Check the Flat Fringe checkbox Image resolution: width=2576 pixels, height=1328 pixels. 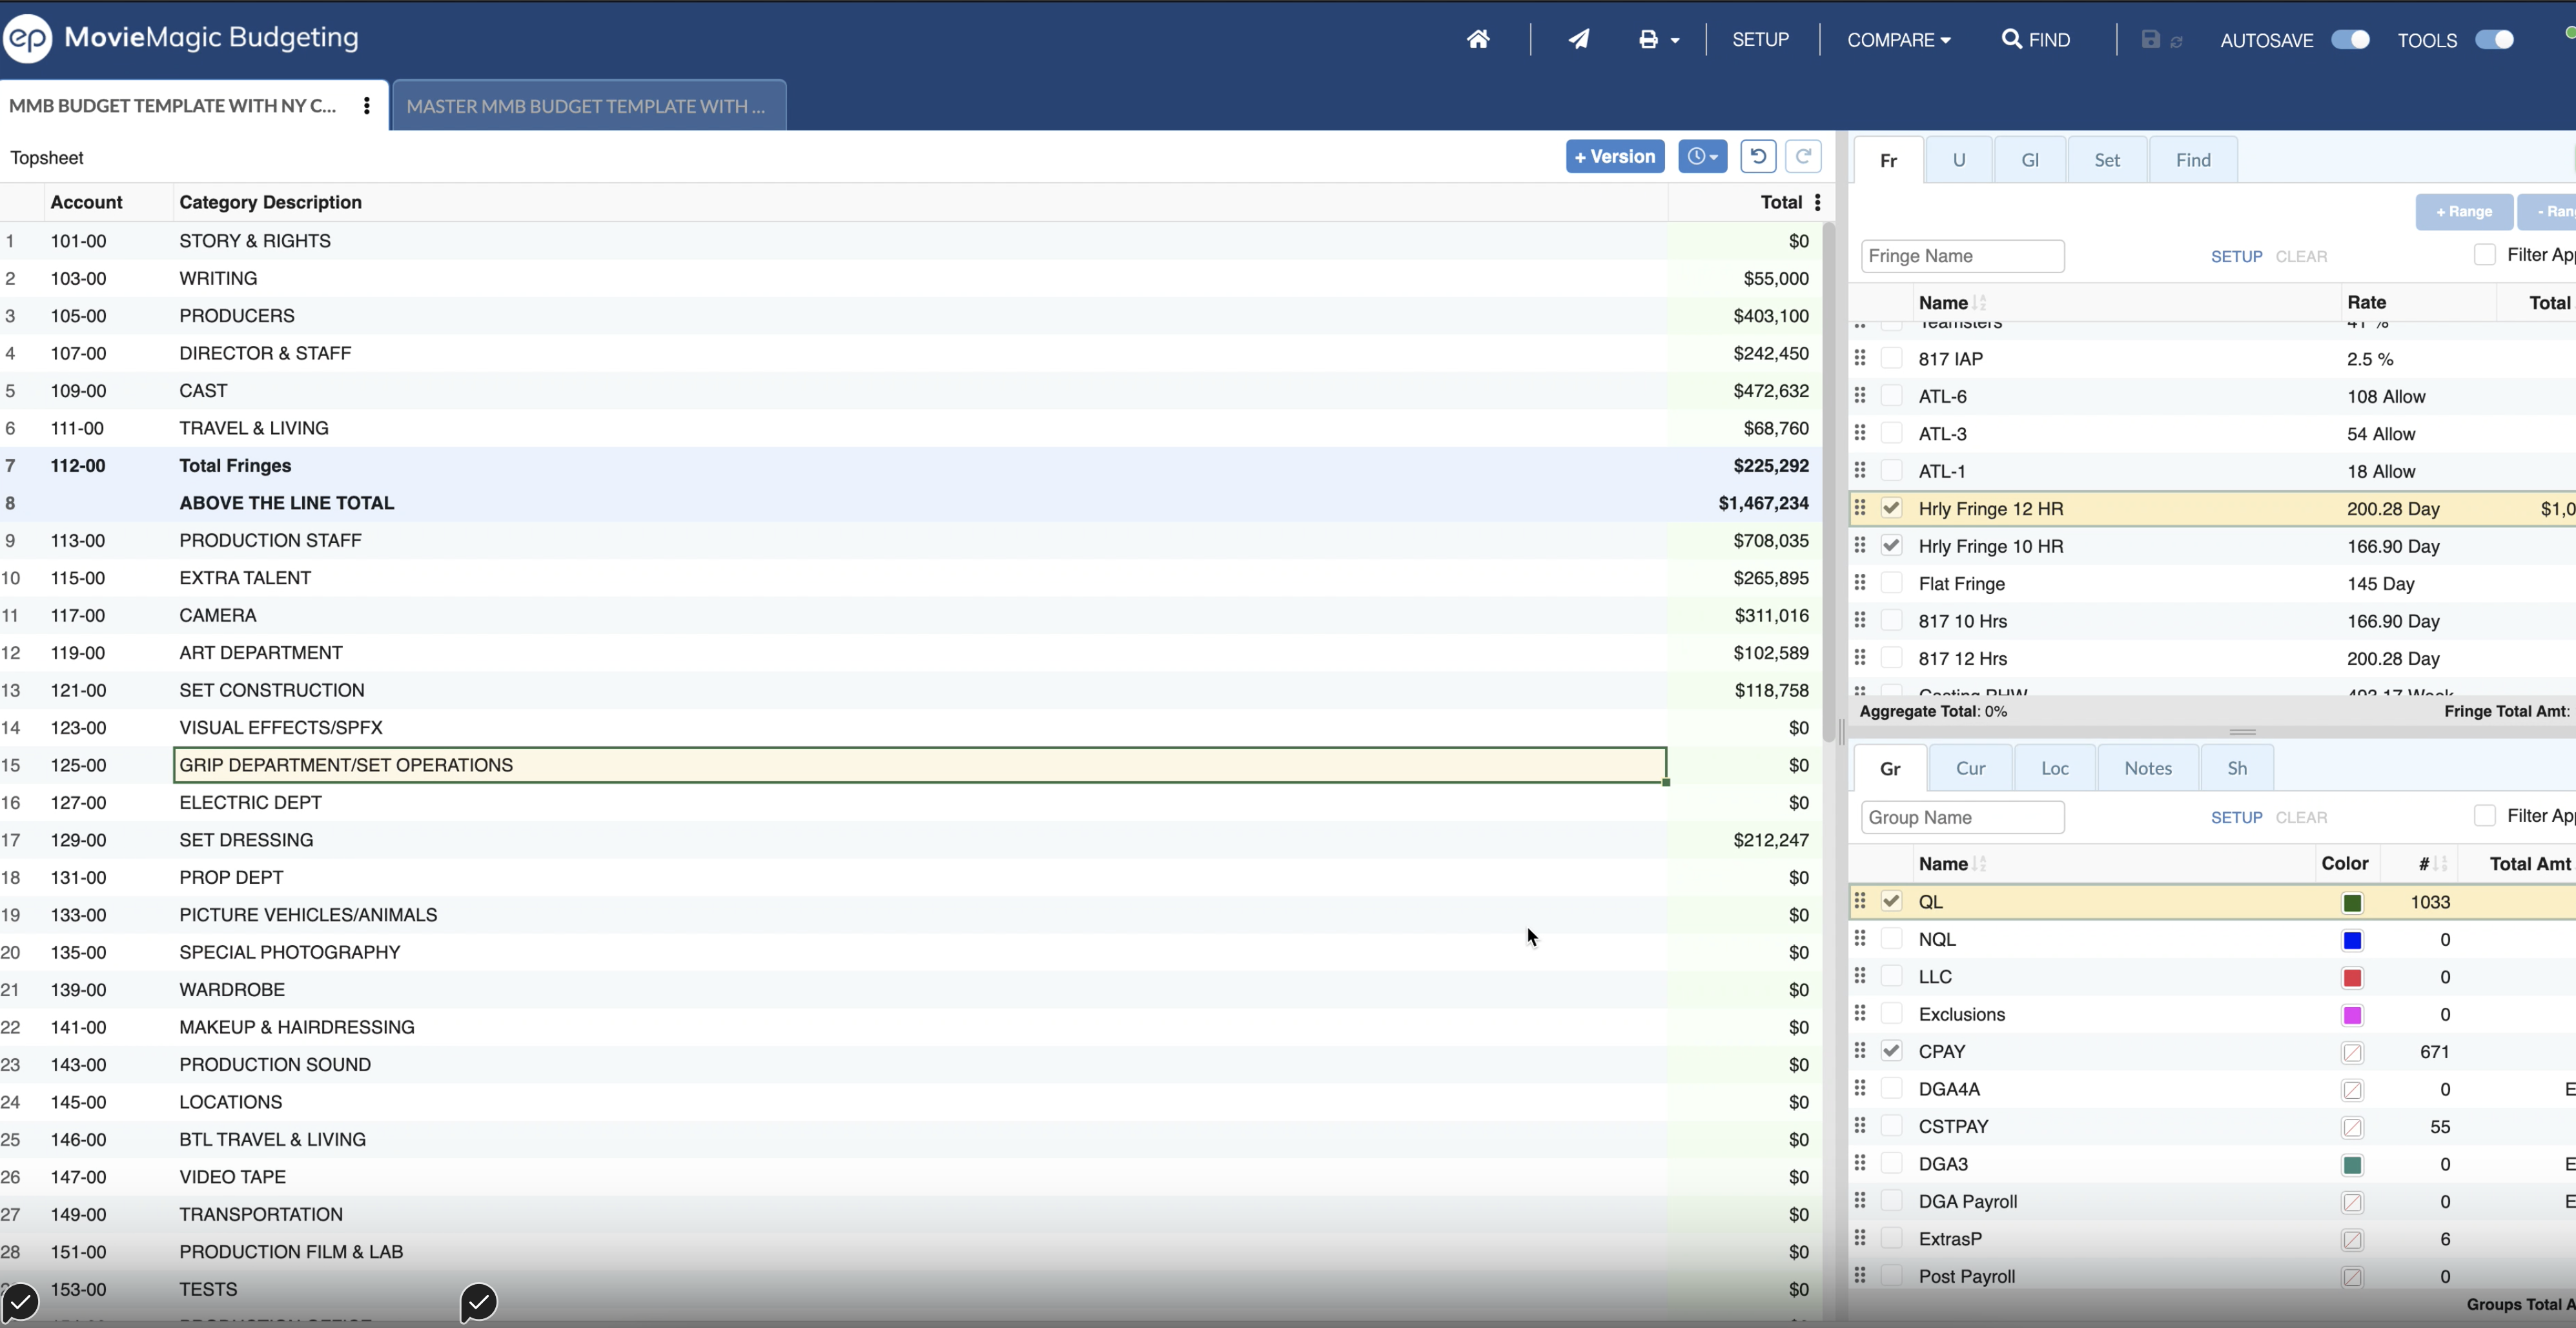pyautogui.click(x=1890, y=583)
